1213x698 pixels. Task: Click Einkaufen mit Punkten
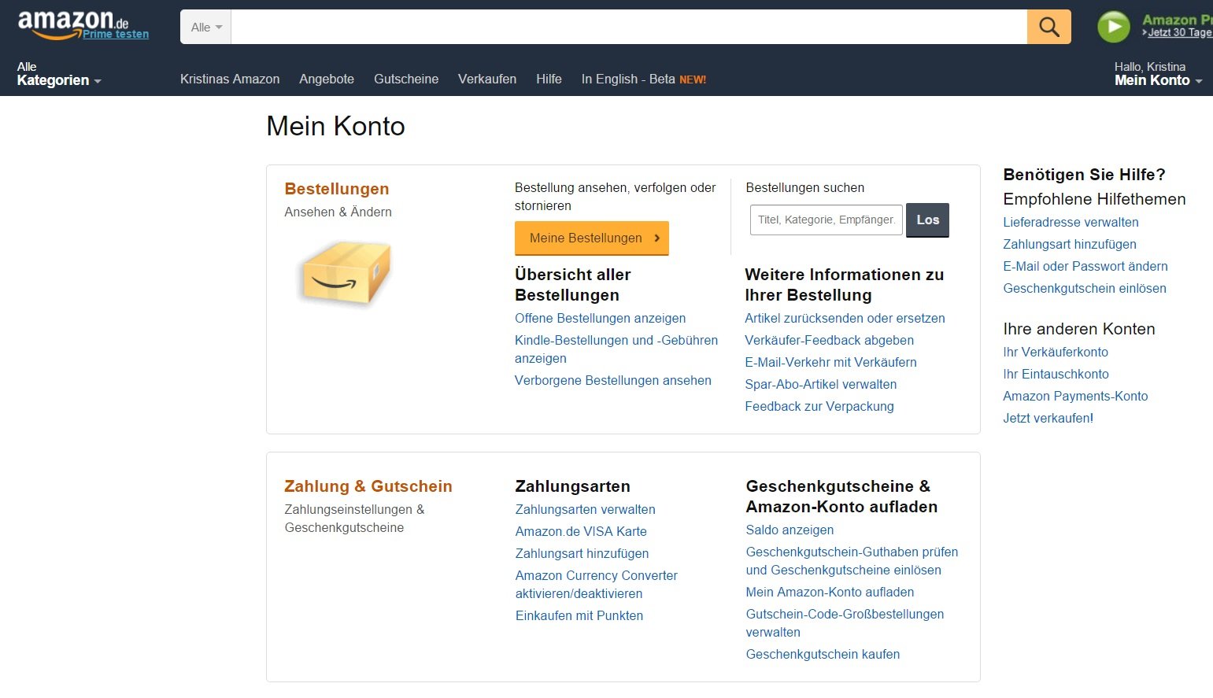tap(579, 615)
